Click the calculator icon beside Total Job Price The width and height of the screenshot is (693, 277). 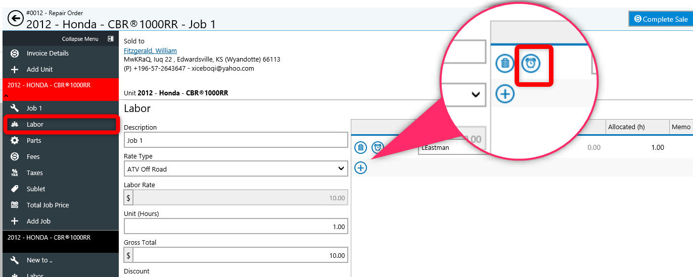(x=15, y=205)
